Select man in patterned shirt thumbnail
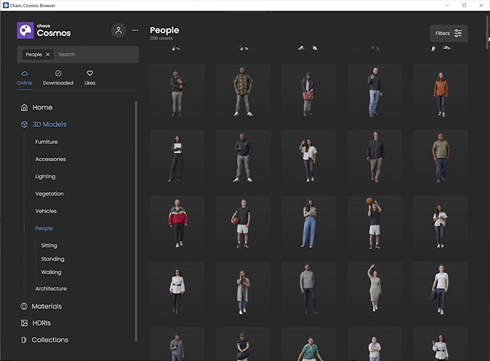This screenshot has height=361, width=490. coord(243,92)
